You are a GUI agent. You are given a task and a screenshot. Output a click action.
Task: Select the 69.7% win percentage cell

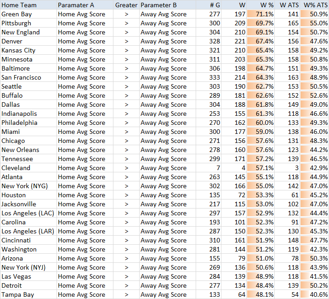pyautogui.click(x=261, y=23)
